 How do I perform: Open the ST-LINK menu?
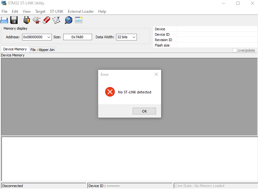(x=57, y=11)
